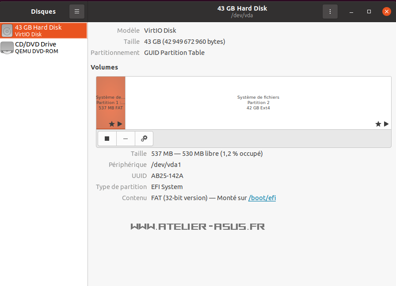Click the CD/DVD drive icon in sidebar
Image resolution: width=396 pixels, height=286 pixels.
(x=7, y=47)
